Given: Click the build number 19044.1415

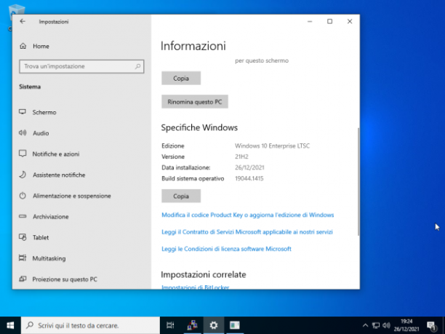Looking at the screenshot, I should click(249, 179).
